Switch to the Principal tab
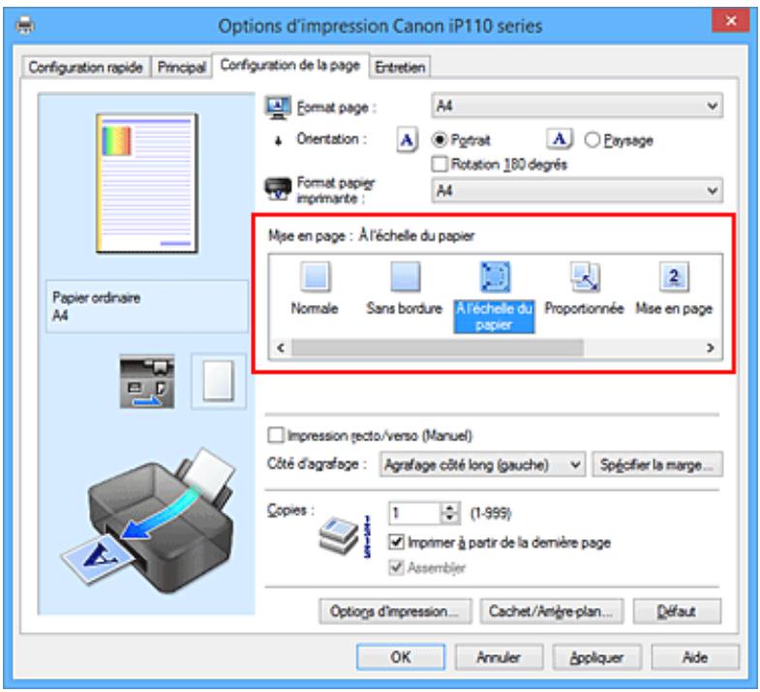 (x=182, y=67)
